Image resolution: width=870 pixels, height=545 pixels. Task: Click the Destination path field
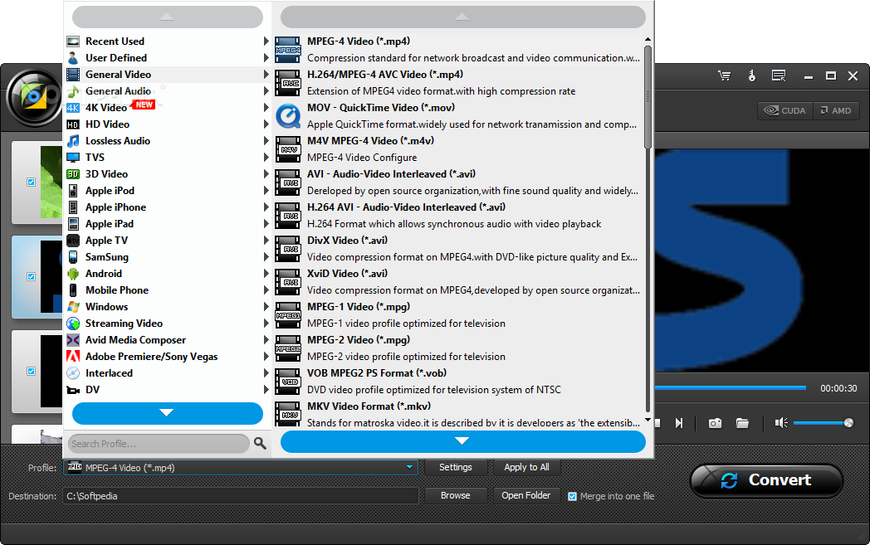pos(240,496)
